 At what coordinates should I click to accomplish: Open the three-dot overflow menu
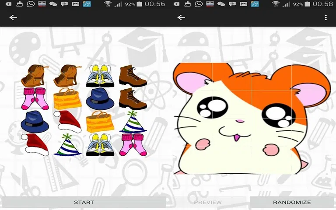[x=325, y=17]
